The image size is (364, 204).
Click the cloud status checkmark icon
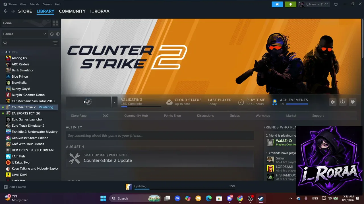[x=169, y=102]
